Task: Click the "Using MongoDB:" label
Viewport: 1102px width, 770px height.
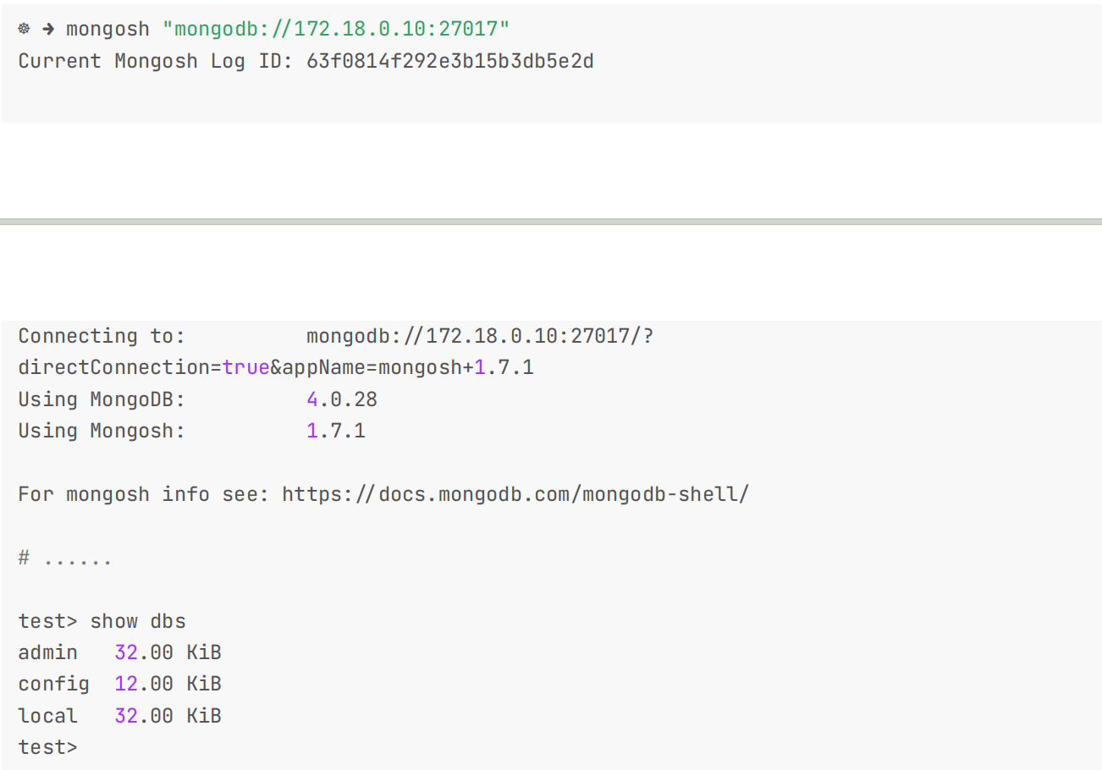Action: (102, 399)
